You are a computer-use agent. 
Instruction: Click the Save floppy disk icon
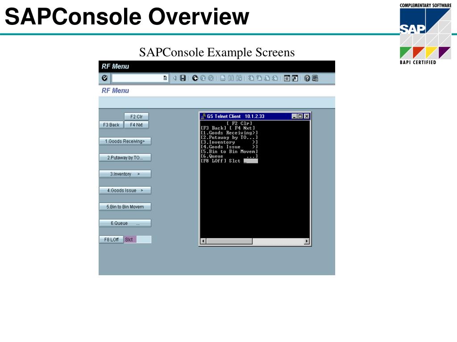pos(183,78)
